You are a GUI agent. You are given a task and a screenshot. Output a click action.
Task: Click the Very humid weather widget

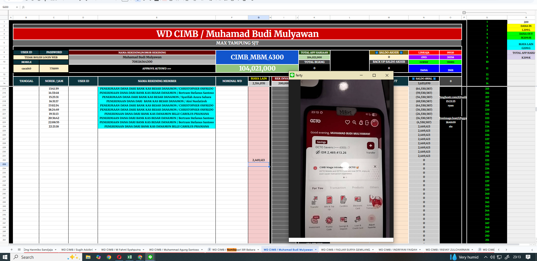465,257
